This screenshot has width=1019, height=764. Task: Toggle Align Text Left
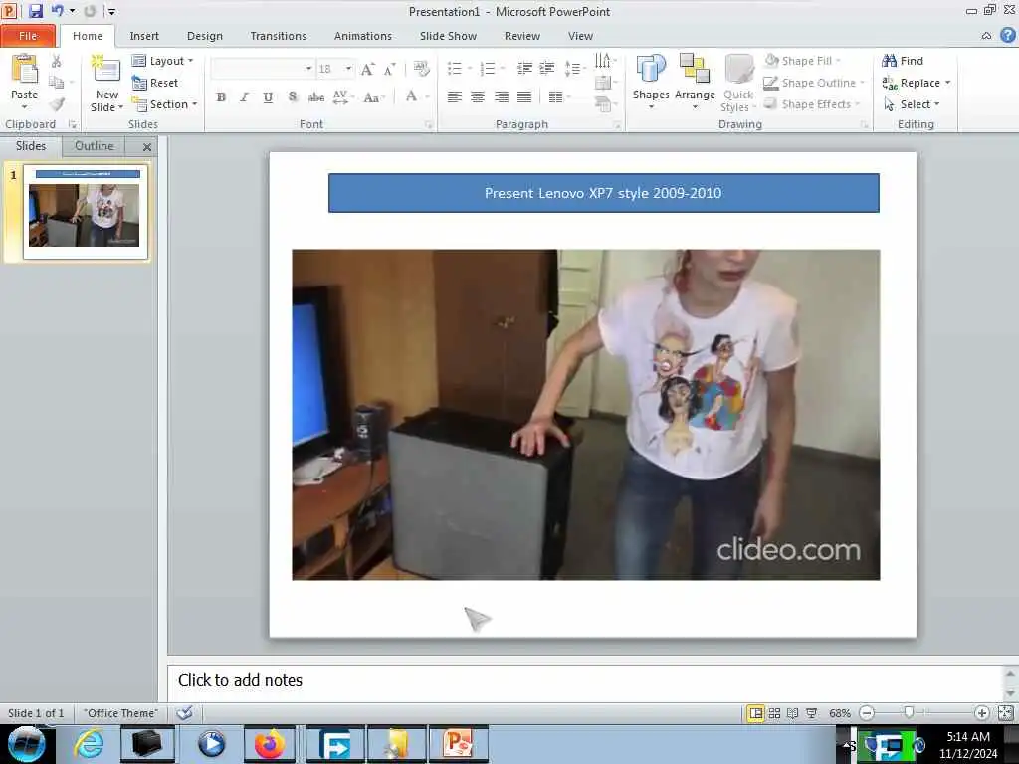[454, 97]
